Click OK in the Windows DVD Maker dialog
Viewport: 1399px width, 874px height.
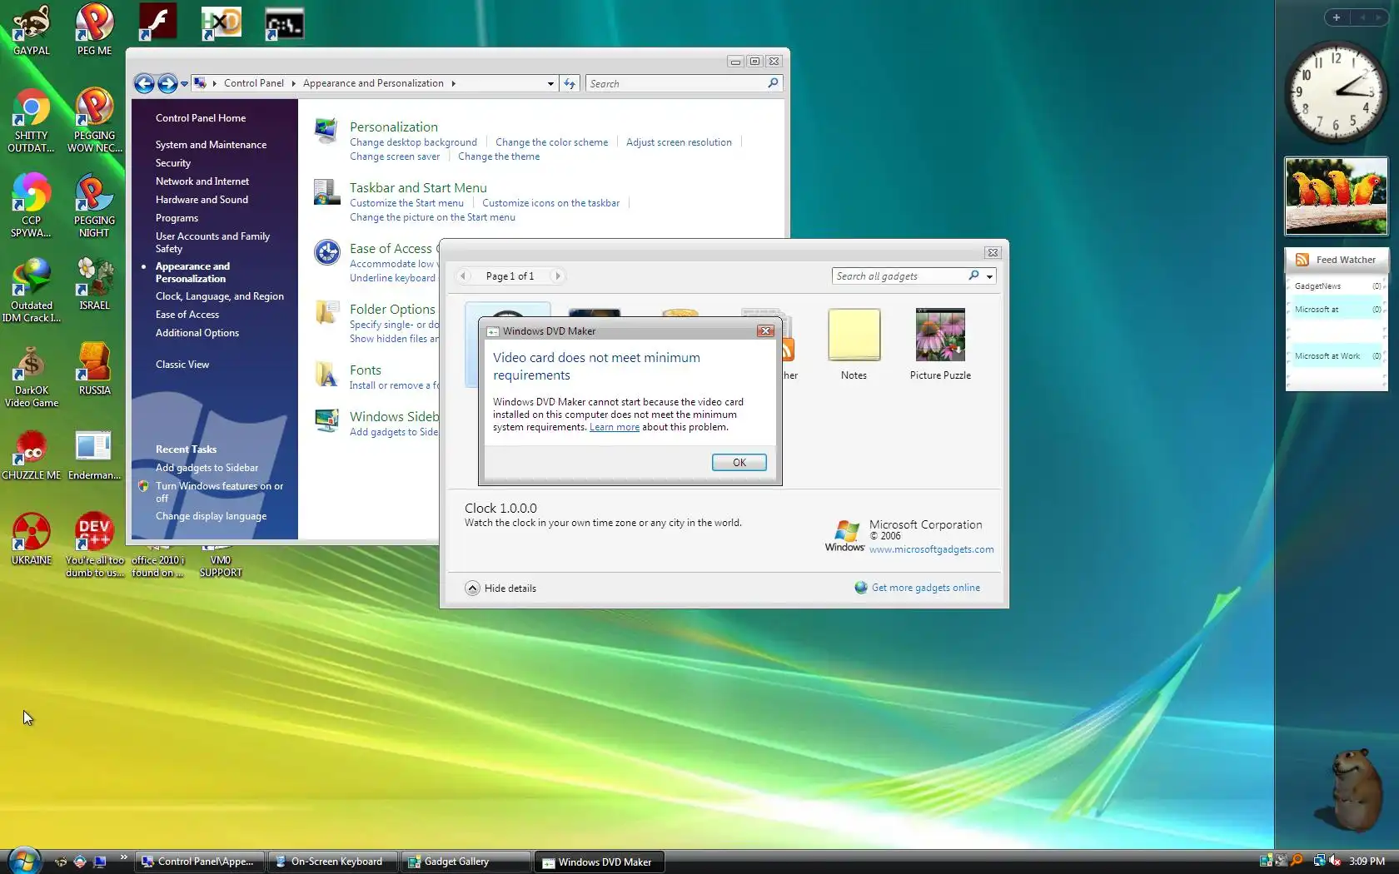coord(739,463)
